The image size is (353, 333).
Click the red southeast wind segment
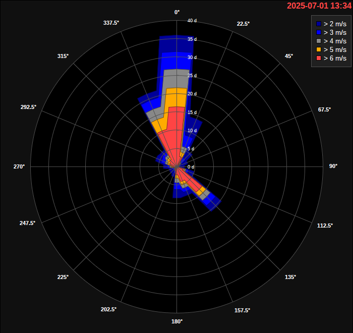point(190,180)
